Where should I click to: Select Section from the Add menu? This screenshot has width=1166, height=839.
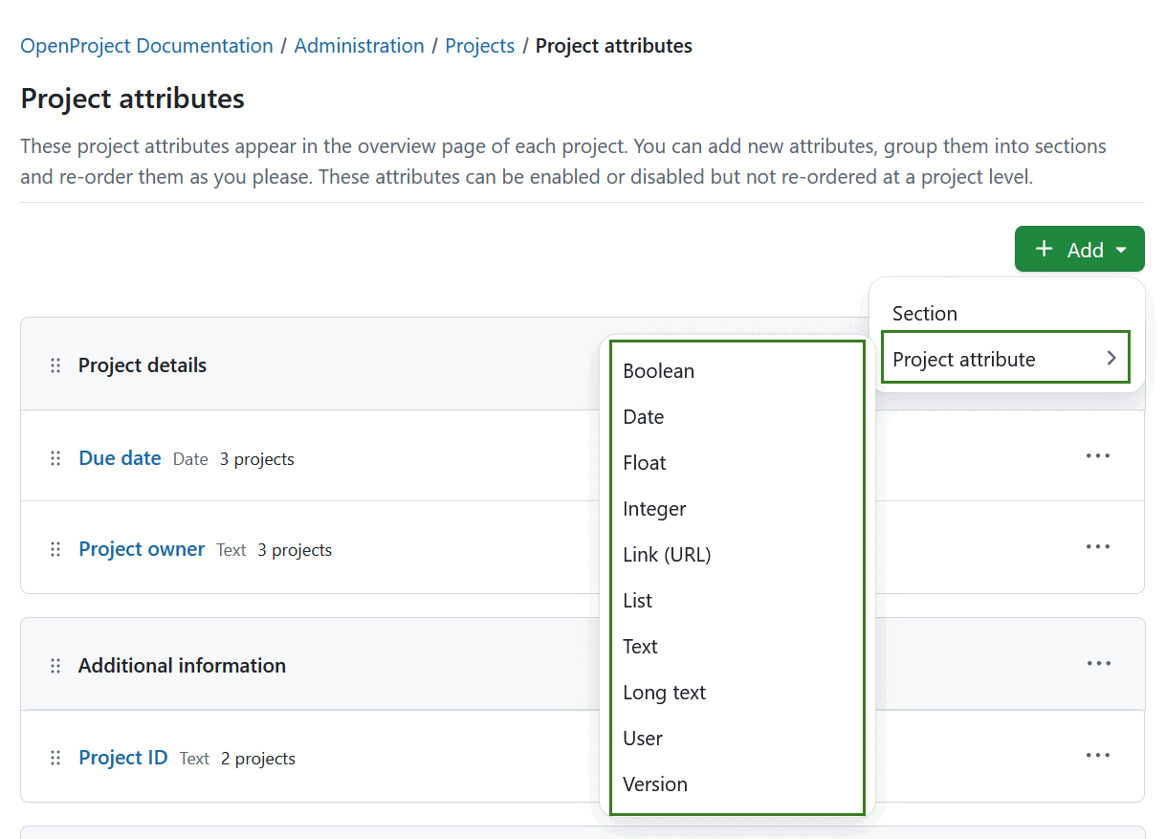click(924, 313)
